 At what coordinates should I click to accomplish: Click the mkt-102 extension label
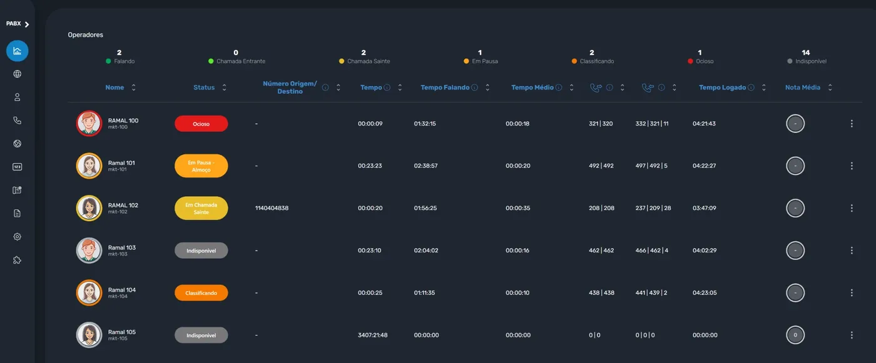pos(118,212)
